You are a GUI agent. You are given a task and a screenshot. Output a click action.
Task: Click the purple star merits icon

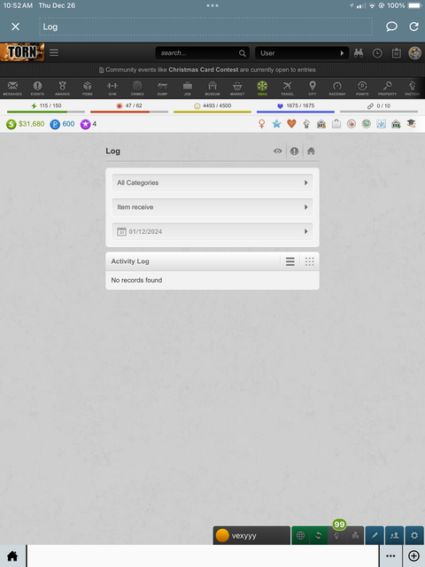click(85, 124)
